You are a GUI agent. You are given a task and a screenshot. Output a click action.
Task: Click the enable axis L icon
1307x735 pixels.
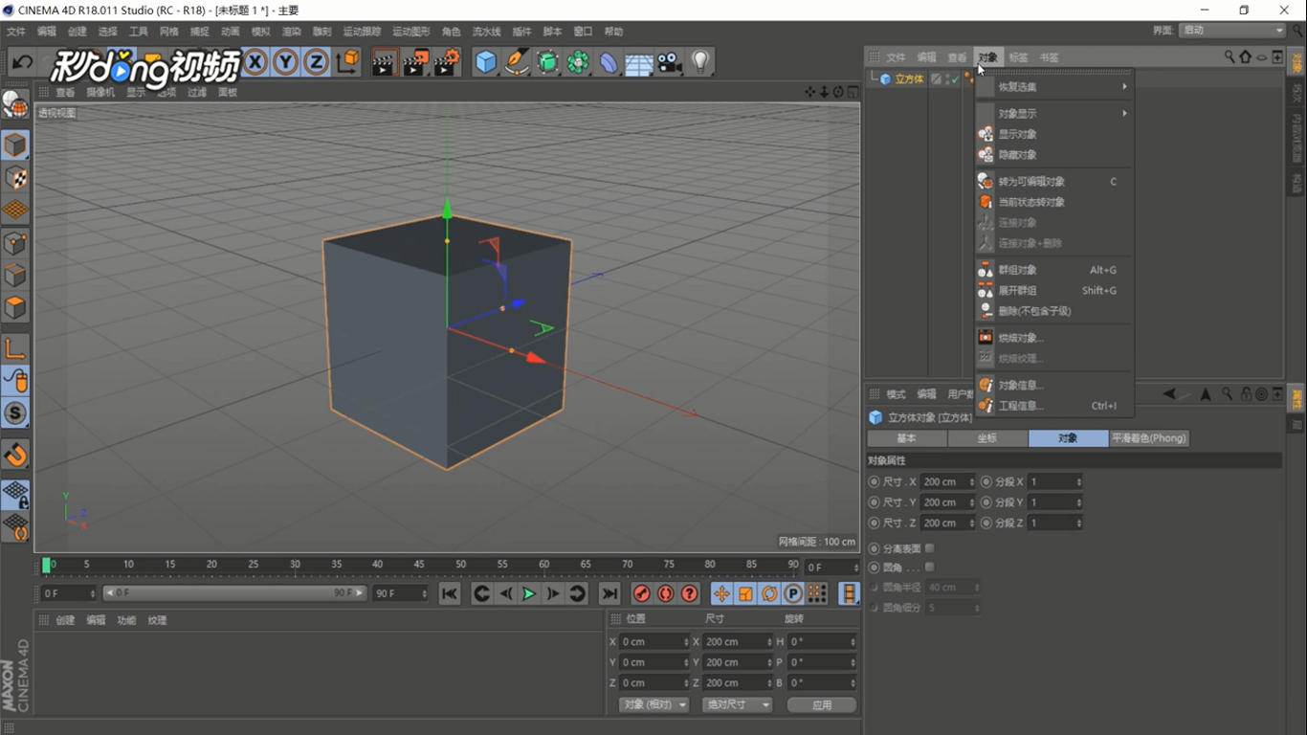pos(15,348)
